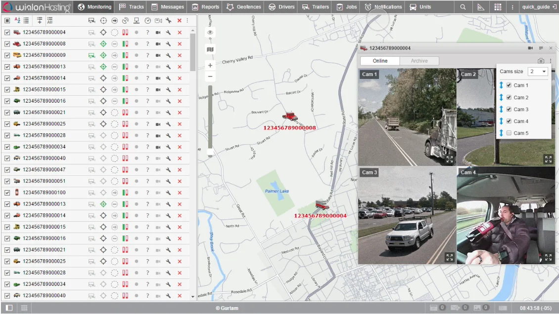Click the wrench properties icon for unit 123456789000013
Image resolution: width=559 pixels, height=314 pixels.
[169, 67]
